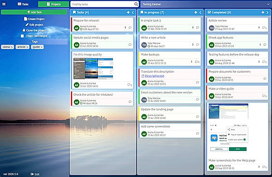Viewport: 272px width, 177px height.
Task: Open comments on Update the landing page card
Action: tap(198, 116)
